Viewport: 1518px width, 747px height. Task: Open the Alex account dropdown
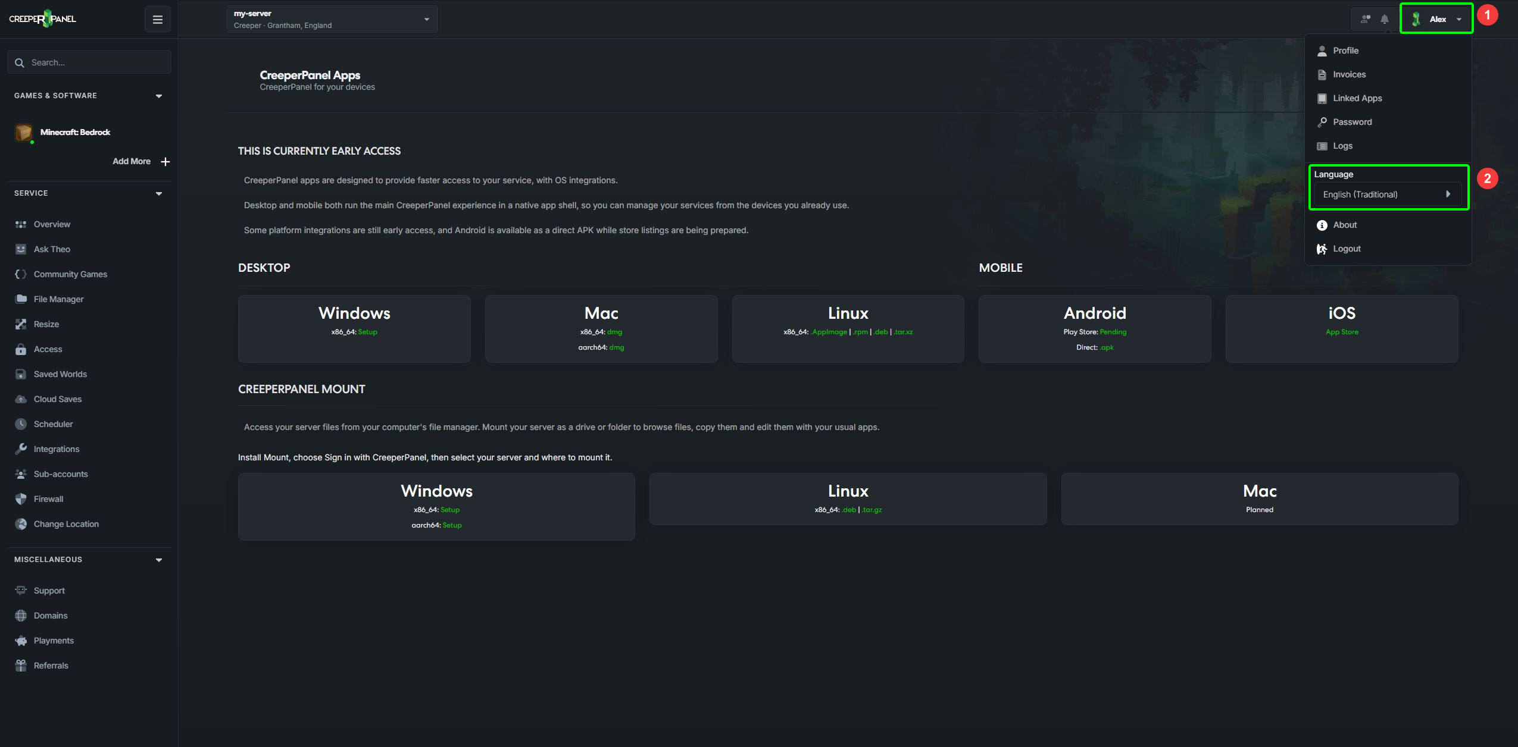[1436, 19]
